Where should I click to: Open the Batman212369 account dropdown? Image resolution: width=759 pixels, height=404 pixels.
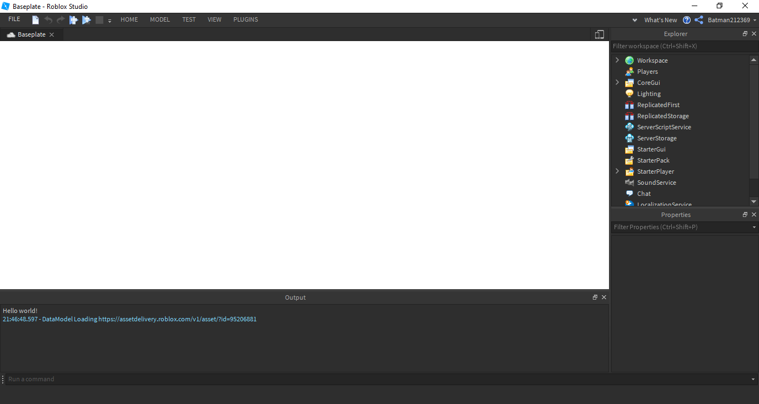coord(732,20)
